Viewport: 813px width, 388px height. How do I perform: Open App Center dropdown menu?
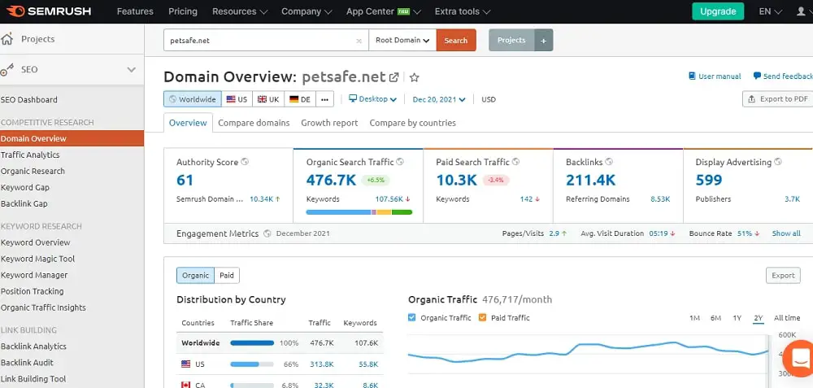coord(384,11)
